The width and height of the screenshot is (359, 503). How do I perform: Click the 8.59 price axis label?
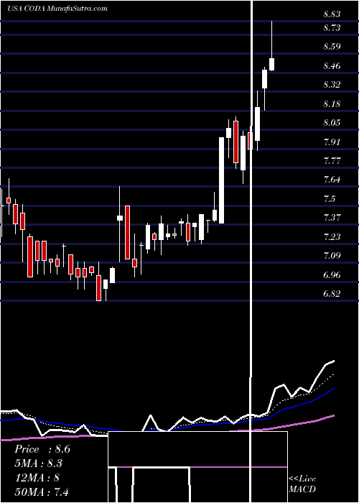coord(332,47)
